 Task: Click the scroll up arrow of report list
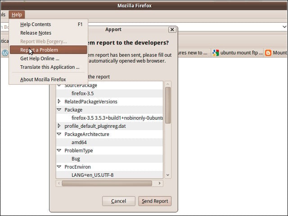[168, 84]
